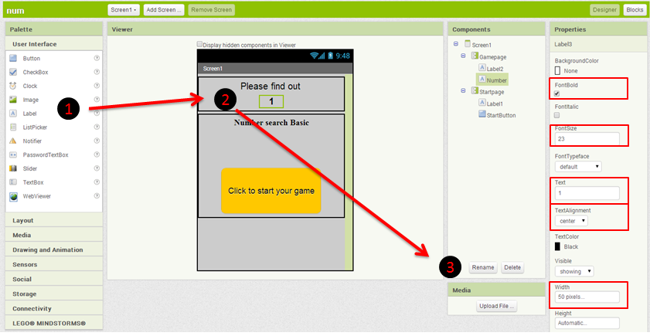Select the number 1 label in Viewer
The image size is (650, 336).
(271, 101)
